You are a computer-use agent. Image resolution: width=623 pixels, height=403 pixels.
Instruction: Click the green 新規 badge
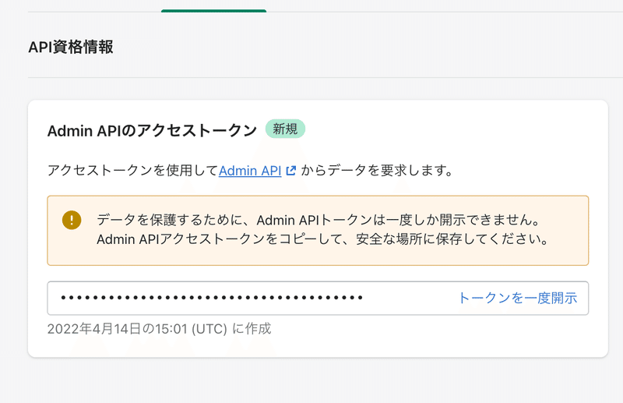pos(285,129)
